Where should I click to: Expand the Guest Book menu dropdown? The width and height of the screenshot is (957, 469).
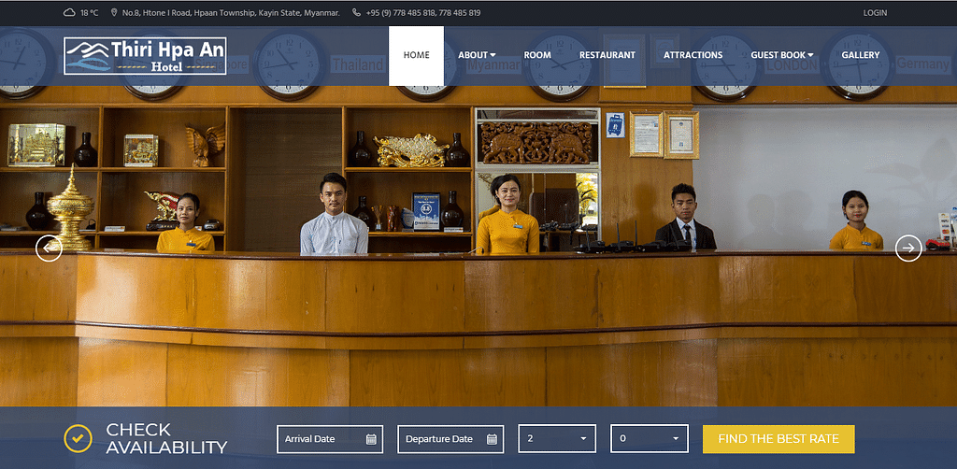[781, 55]
